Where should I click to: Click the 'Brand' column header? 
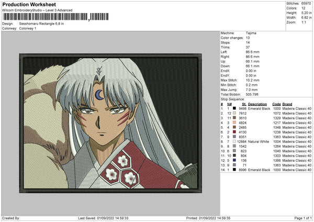pyautogui.click(x=287, y=104)
